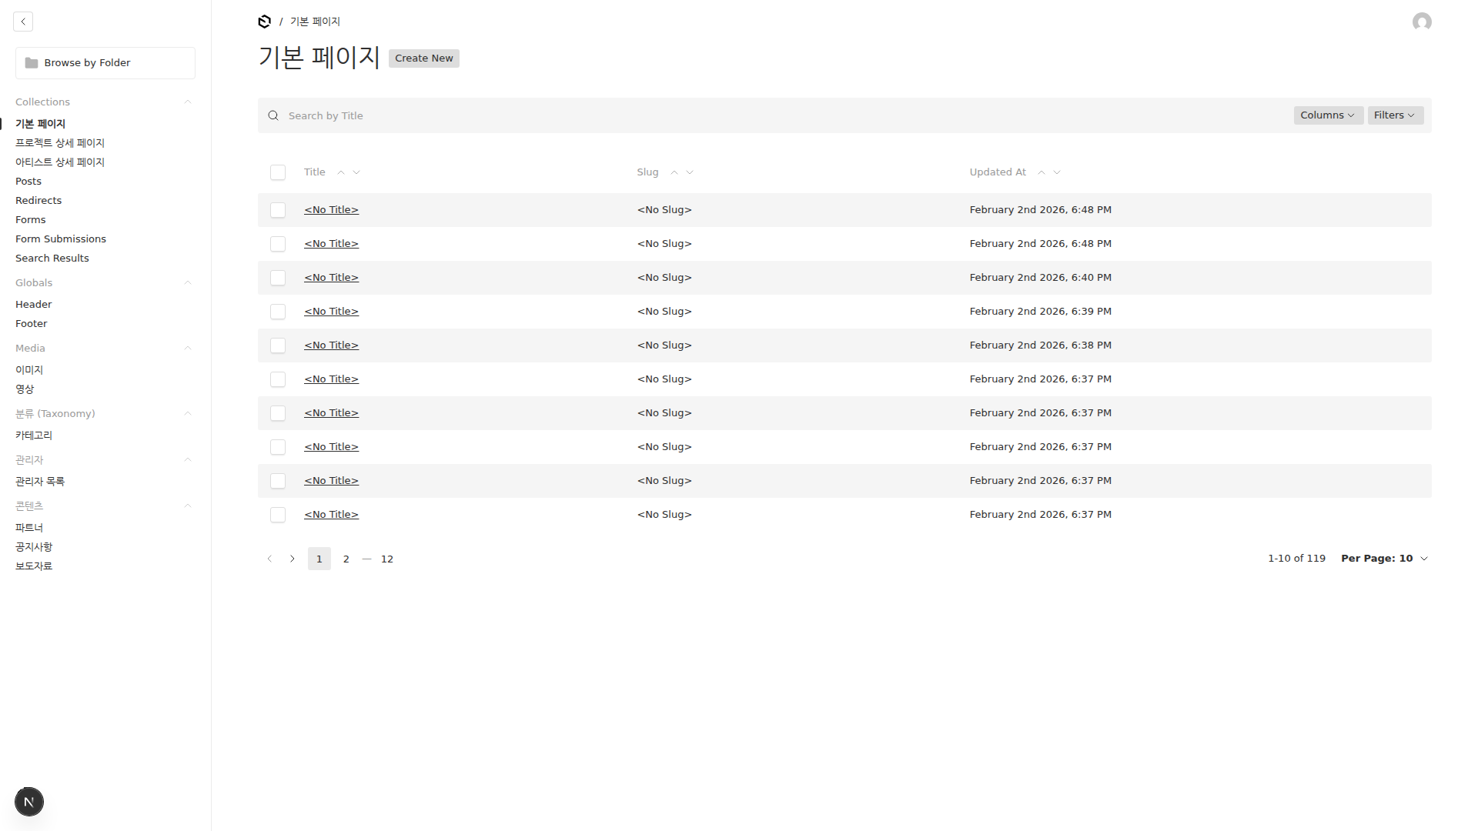Click the Next.js dev tools icon

pos(29,802)
